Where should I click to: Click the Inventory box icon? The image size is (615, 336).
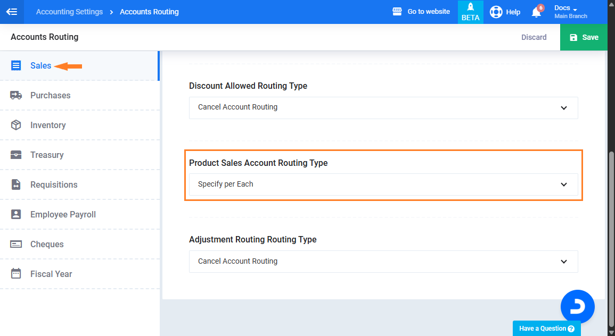point(16,125)
